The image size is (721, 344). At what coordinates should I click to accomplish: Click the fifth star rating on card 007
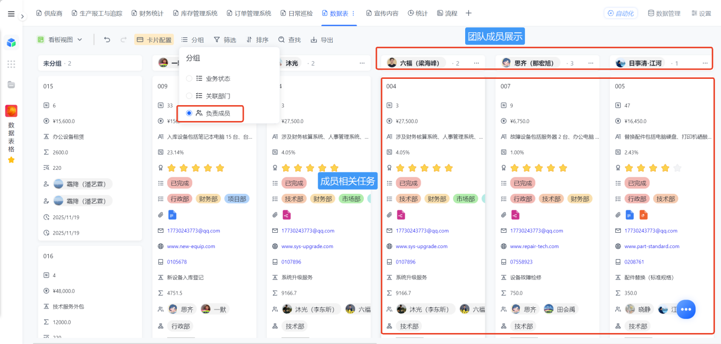point(563,168)
